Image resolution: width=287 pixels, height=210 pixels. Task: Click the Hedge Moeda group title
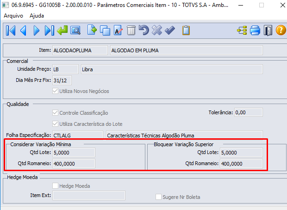click(22, 177)
